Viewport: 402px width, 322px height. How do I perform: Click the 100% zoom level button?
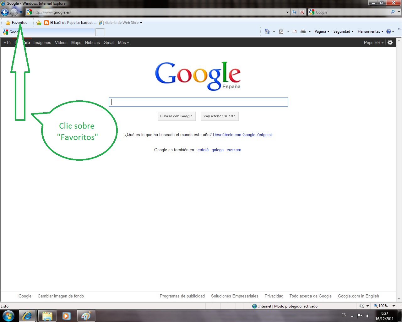(381, 306)
